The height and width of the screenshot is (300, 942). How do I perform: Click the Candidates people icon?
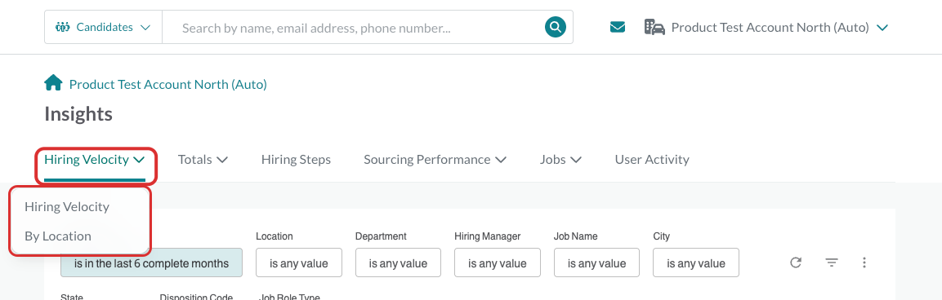[62, 27]
